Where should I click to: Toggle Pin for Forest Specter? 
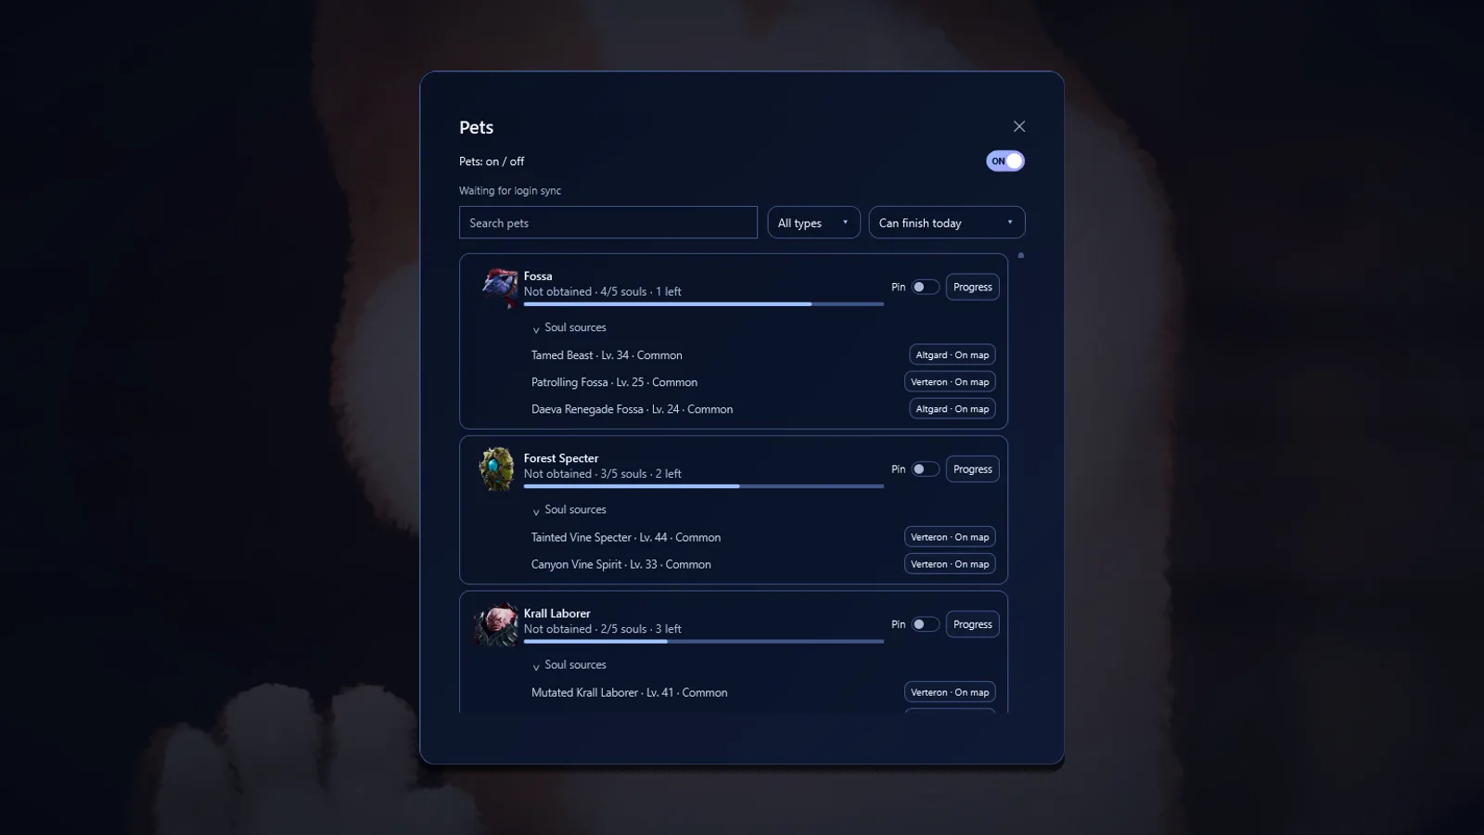point(925,469)
